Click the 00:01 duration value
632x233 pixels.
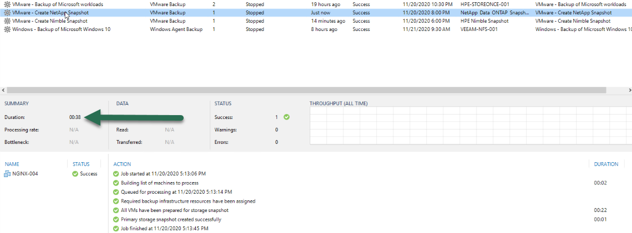(x=600, y=220)
